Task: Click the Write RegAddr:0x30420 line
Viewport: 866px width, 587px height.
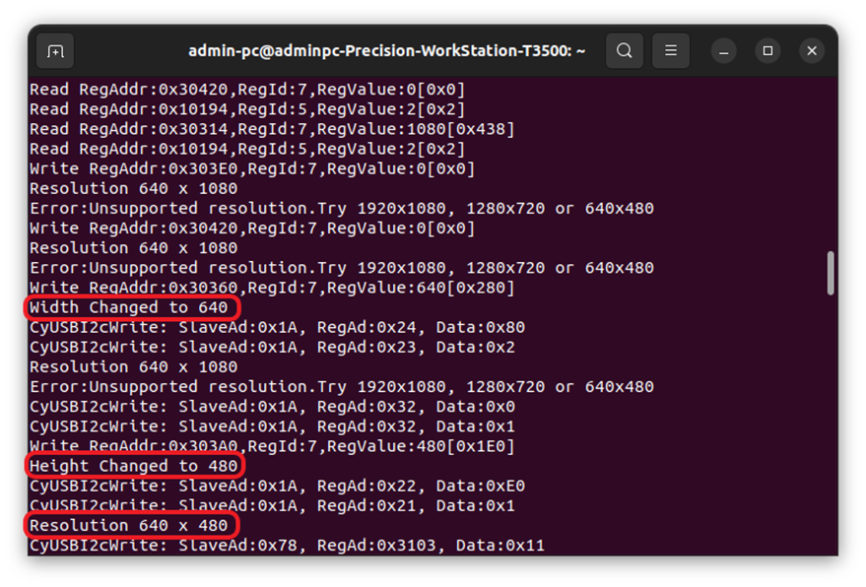Action: (252, 228)
